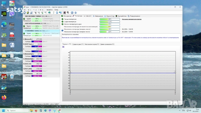Click the third disk test toolbar icon with green
This screenshot has height=113, width=201.
click(x=42, y=13)
